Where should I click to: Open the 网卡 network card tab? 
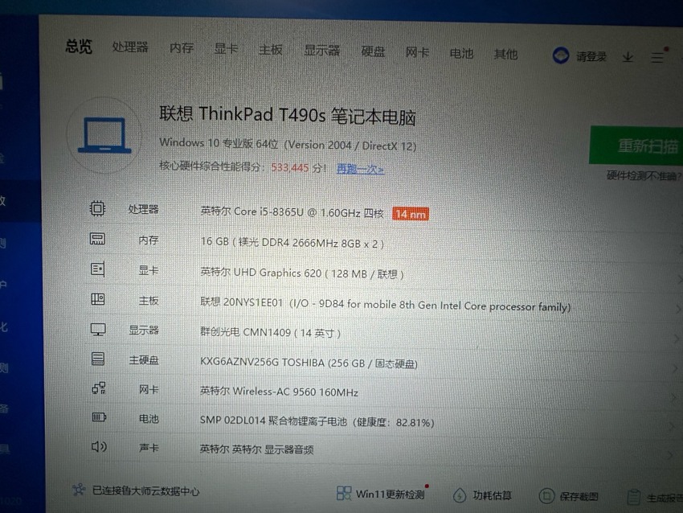click(x=417, y=53)
